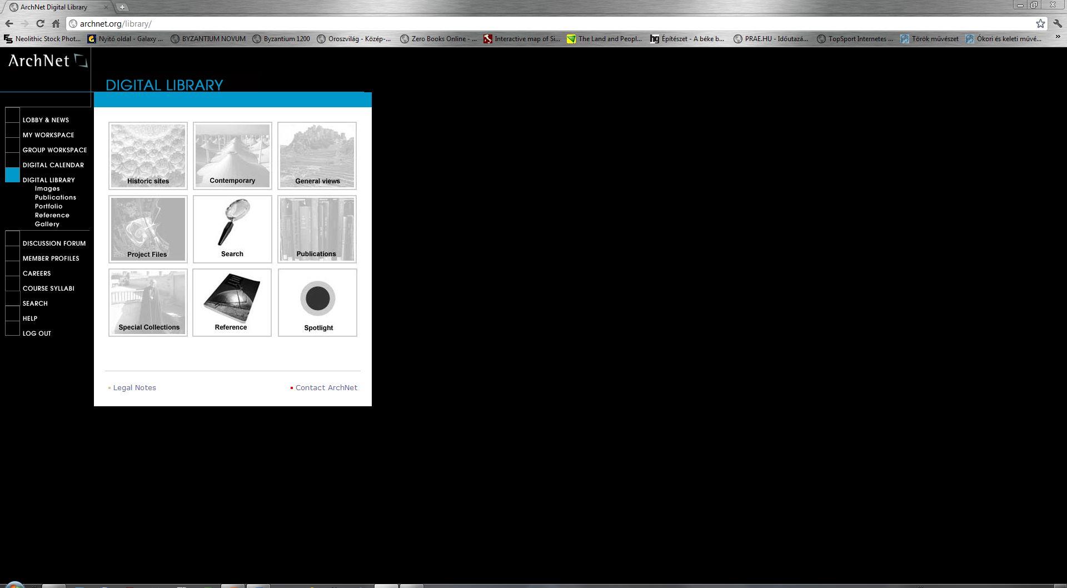1067x588 pixels.
Task: Open The Land and Peopl... bookmark
Action: 604,39
